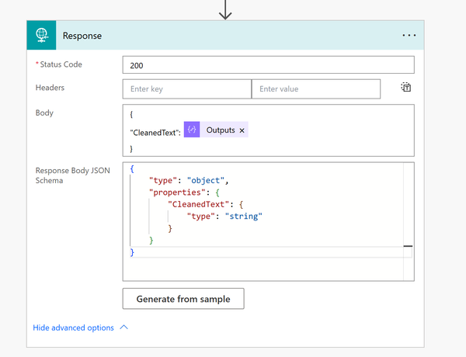The image size is (466, 357).
Task: Click the down arrow connector above Response
Action: [225, 10]
